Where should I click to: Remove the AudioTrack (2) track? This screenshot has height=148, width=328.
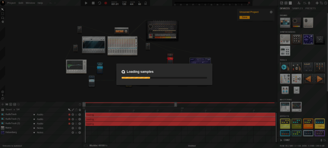[79, 124]
